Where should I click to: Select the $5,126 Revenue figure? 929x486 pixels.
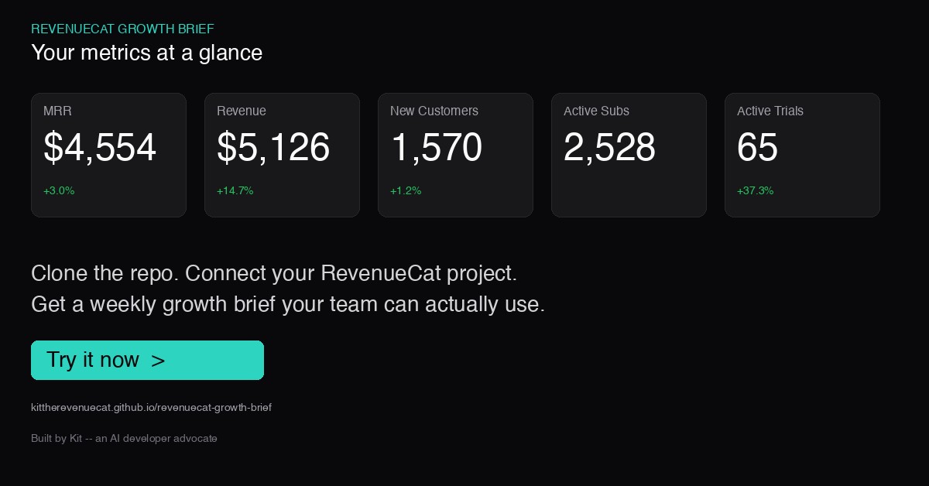[273, 147]
